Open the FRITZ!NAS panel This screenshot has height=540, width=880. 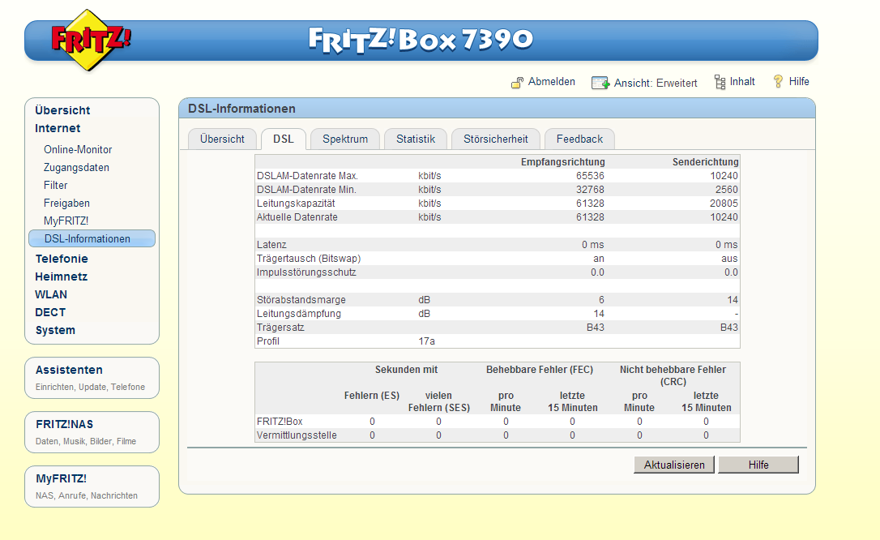(x=92, y=432)
